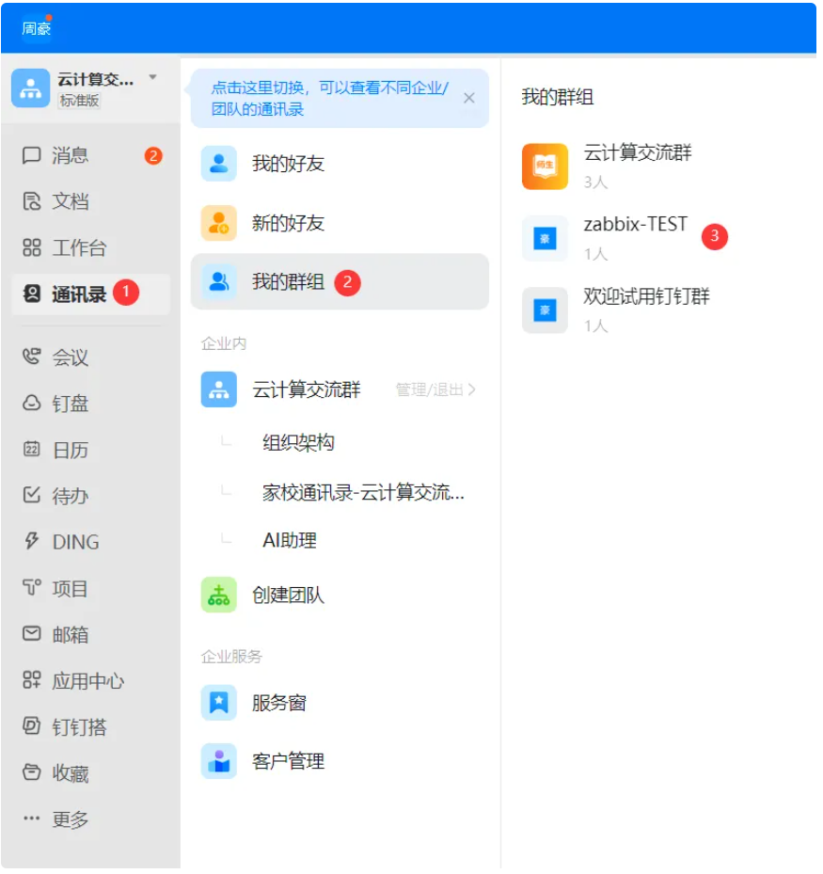Click the 会议 meeting icon
The height and width of the screenshot is (874, 823).
[x=32, y=358]
